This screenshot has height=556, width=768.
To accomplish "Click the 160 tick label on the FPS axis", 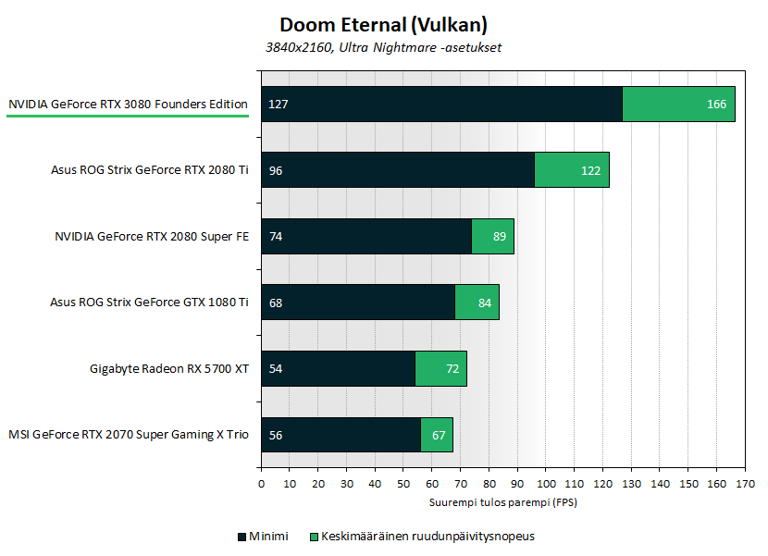I will tap(716, 484).
